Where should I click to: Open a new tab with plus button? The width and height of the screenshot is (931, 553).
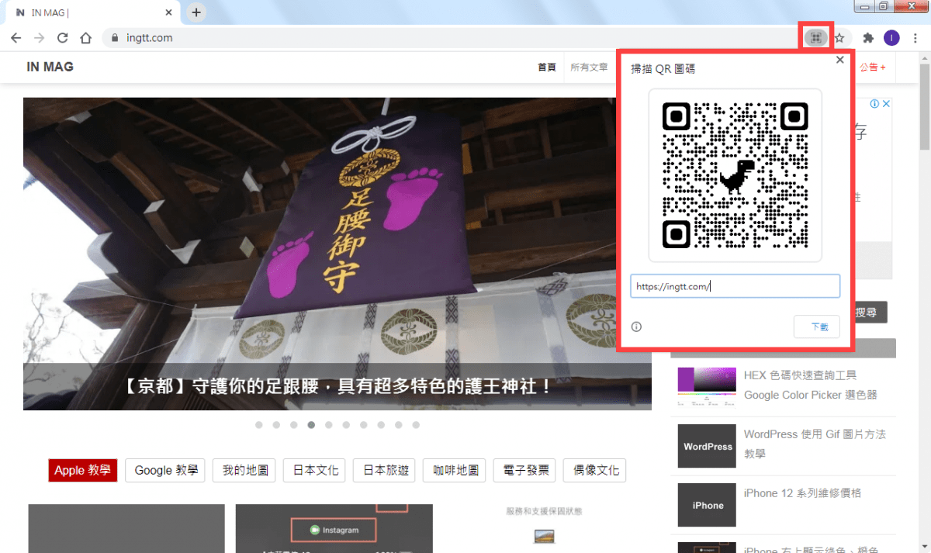pos(197,12)
